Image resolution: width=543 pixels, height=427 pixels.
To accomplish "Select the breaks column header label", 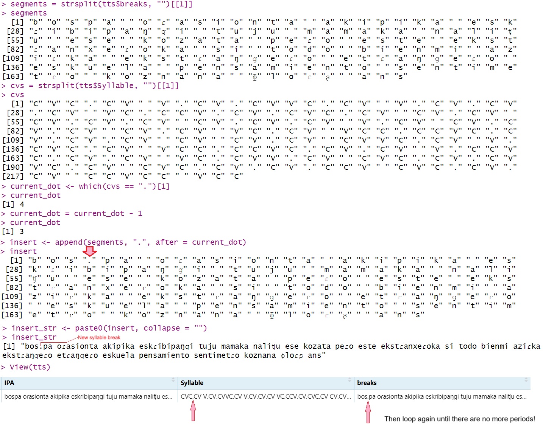I will 367,383.
